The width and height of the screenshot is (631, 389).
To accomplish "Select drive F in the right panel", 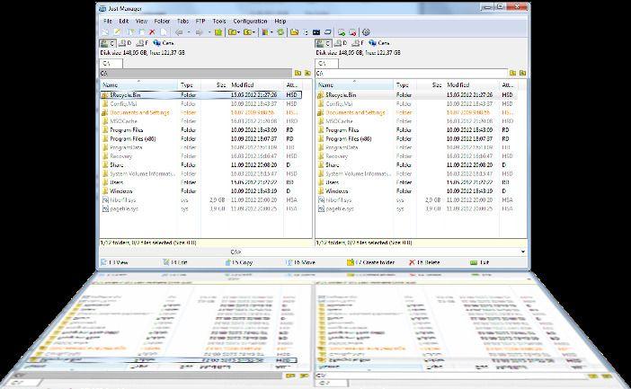I will pos(358,43).
